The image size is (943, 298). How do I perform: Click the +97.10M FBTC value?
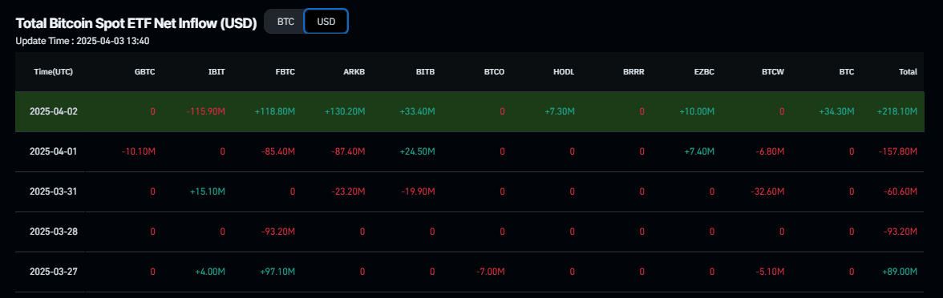pos(277,272)
